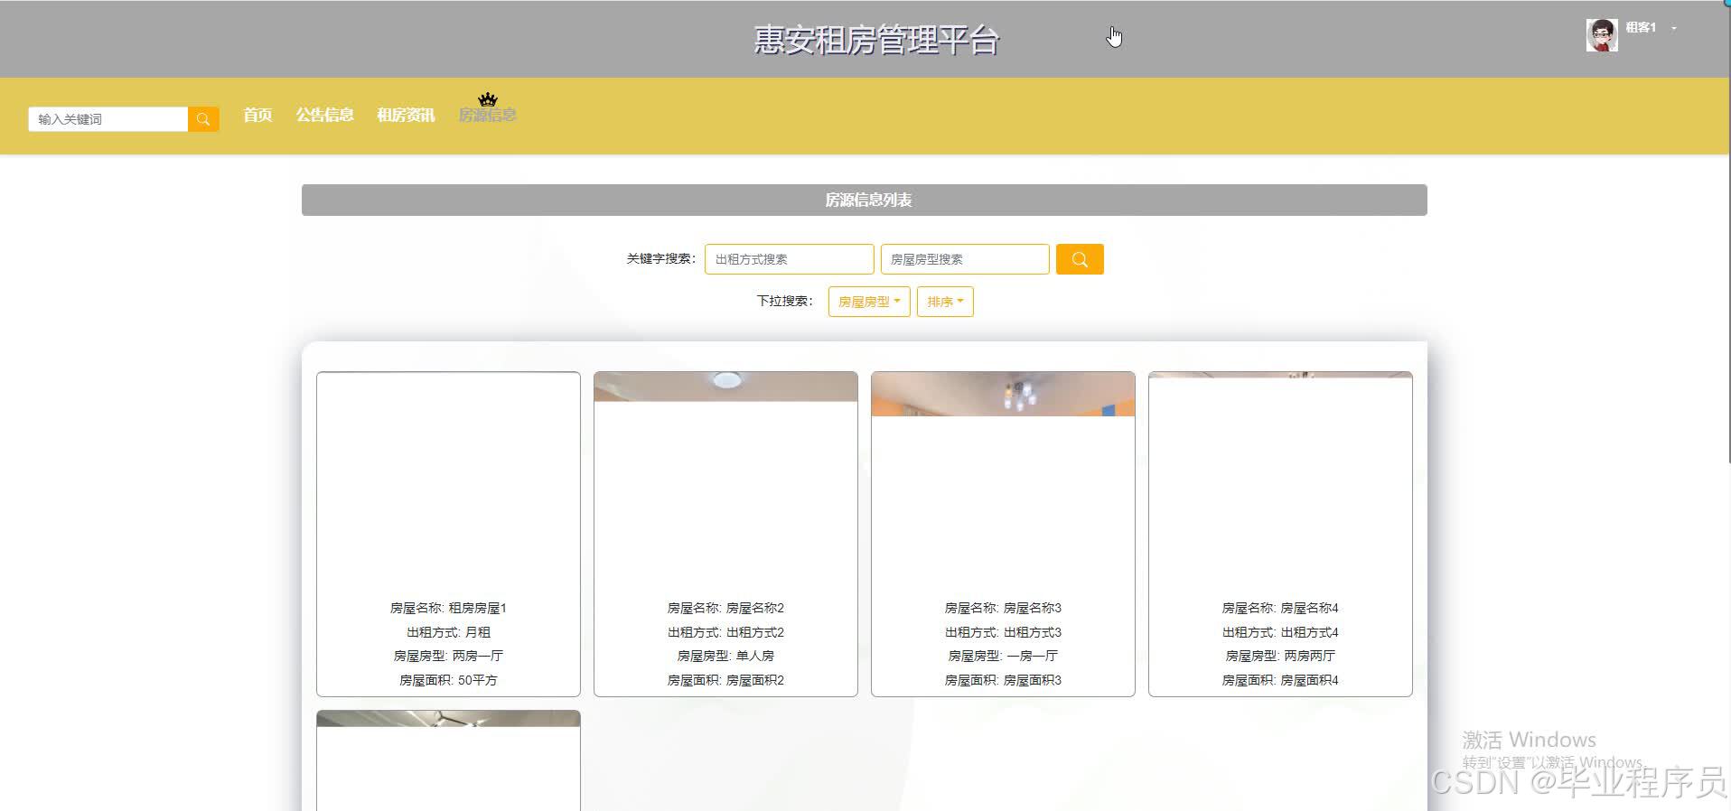Click the 房源信息列表 header bar

point(865,200)
